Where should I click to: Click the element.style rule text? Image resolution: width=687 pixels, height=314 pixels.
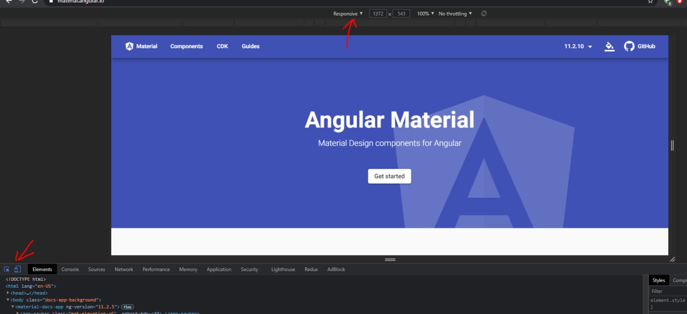click(668, 300)
